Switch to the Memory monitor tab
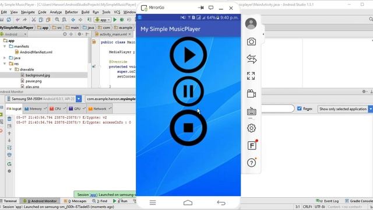 [35, 108]
